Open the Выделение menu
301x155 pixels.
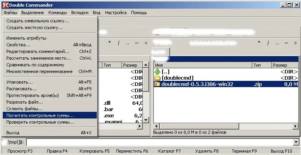pos(32,13)
